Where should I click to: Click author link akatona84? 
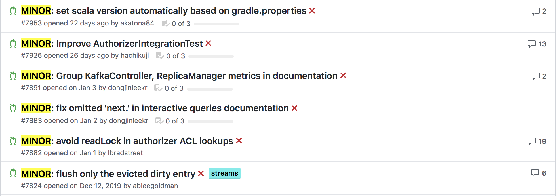137,23
